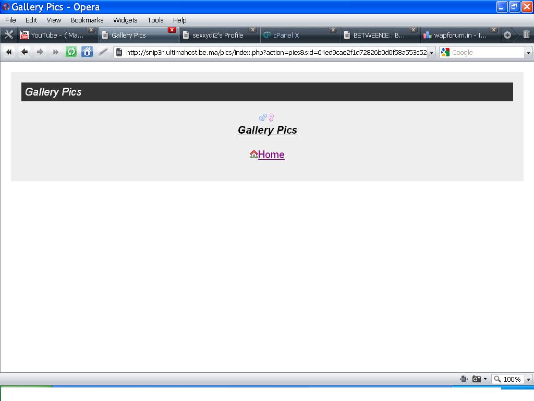Open the closed tabs trash can
The image size is (534, 401).
(x=526, y=34)
